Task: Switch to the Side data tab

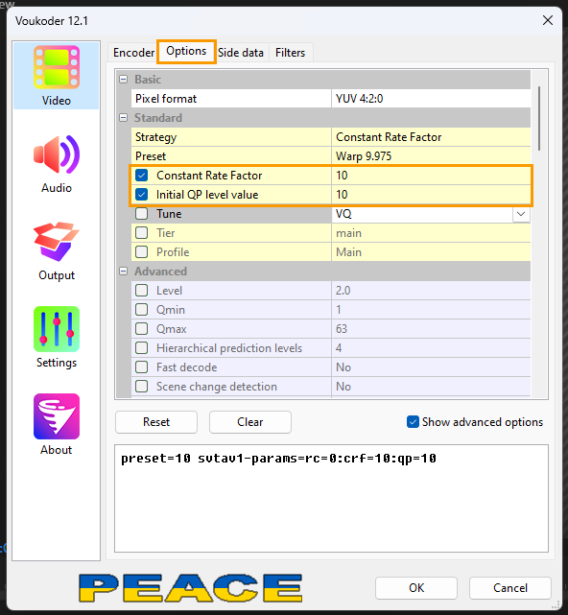Action: (241, 53)
